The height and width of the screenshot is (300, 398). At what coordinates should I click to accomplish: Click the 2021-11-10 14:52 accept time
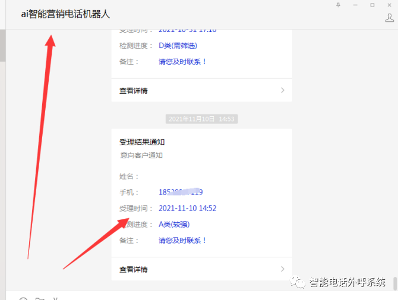pos(187,208)
